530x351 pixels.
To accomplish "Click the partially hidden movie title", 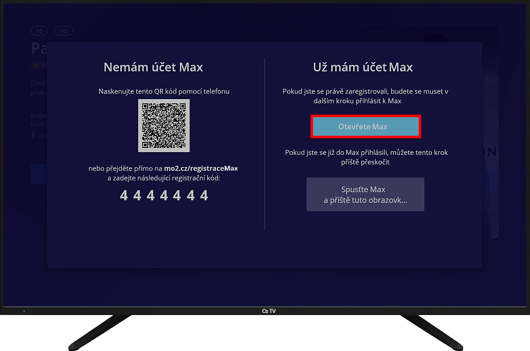I will coord(39,48).
